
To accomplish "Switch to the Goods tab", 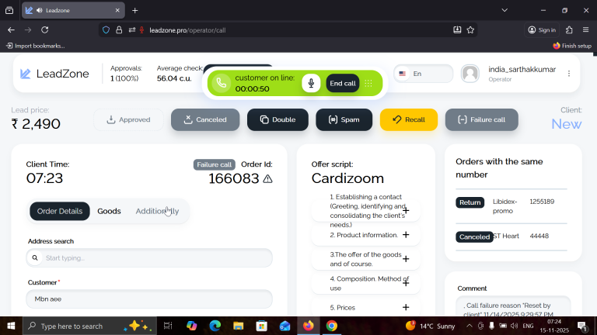I will tap(109, 211).
